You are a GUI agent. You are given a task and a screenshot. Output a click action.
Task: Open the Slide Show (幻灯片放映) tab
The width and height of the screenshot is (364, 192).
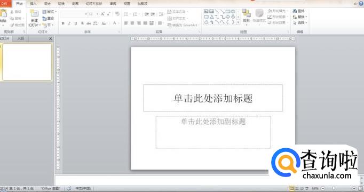[94, 4]
